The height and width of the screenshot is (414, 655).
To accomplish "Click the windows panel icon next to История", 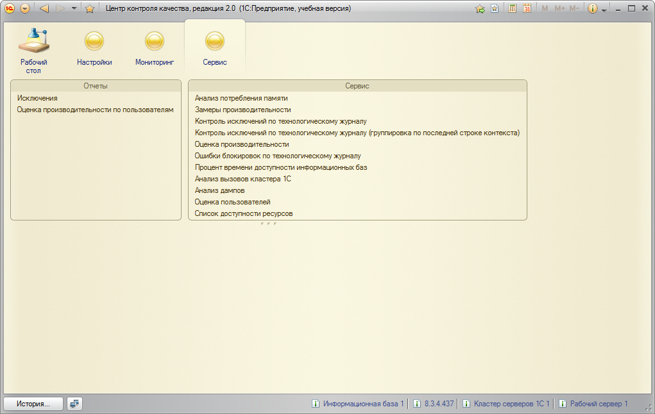I will [x=75, y=404].
